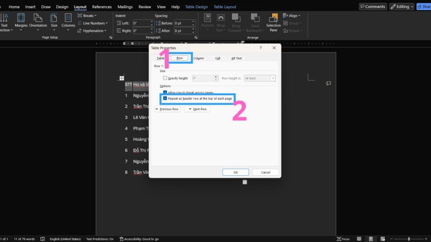Click the zoom slider in status bar
Screen dimensions: 431x242
pyautogui.click(x=408, y=238)
